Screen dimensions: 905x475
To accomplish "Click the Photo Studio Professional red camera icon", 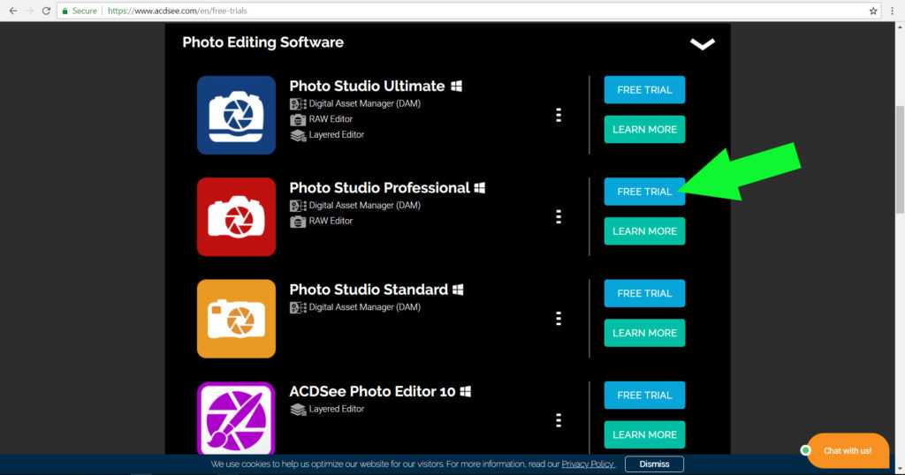I will coord(236,216).
